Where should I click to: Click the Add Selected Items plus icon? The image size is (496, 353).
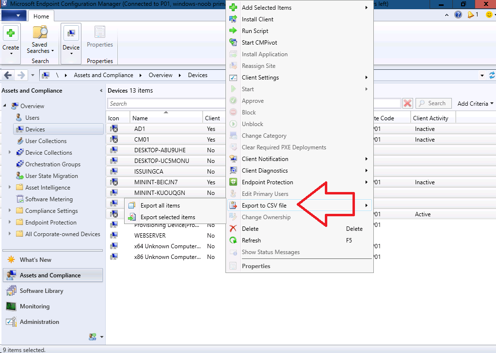point(233,8)
